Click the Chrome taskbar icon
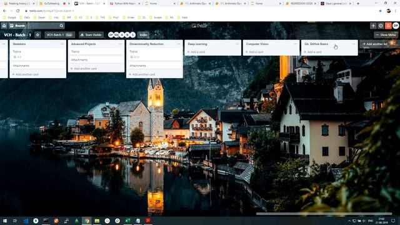 coord(87,221)
